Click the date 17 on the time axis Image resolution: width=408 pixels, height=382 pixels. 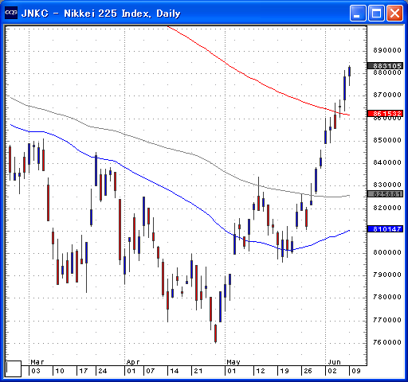(84, 371)
